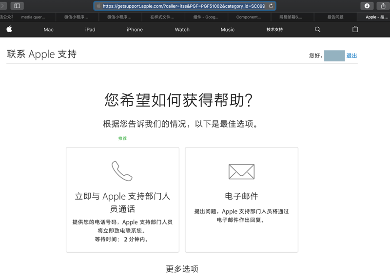Click the 更多选项 heading
This screenshot has height=277, width=390.
pyautogui.click(x=182, y=269)
